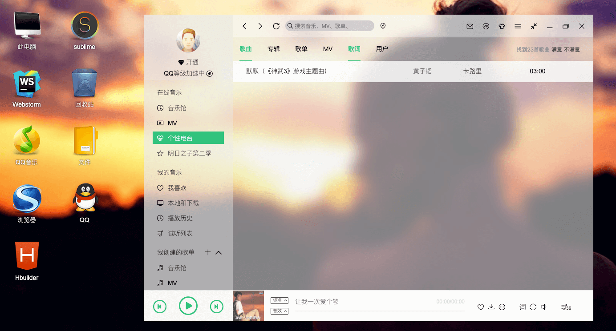Viewport: 616px width, 331px height.
Task: Switch to the 专辑 tab
Action: pyautogui.click(x=274, y=49)
